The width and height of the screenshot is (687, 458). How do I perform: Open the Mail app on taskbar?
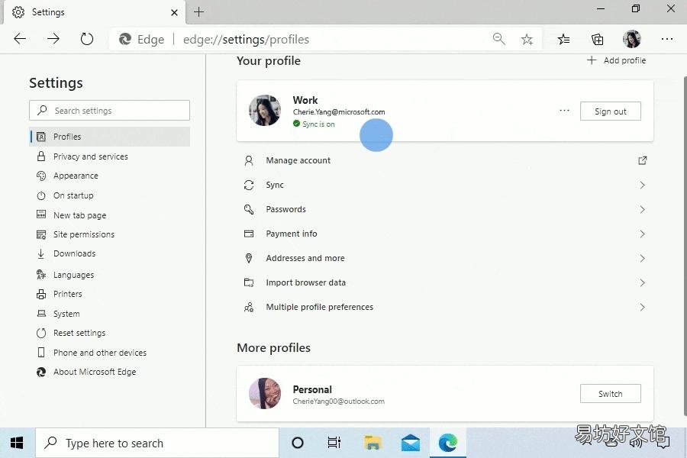(411, 443)
